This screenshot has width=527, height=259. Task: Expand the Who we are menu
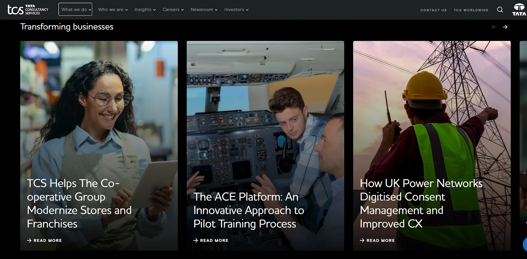pyautogui.click(x=113, y=10)
